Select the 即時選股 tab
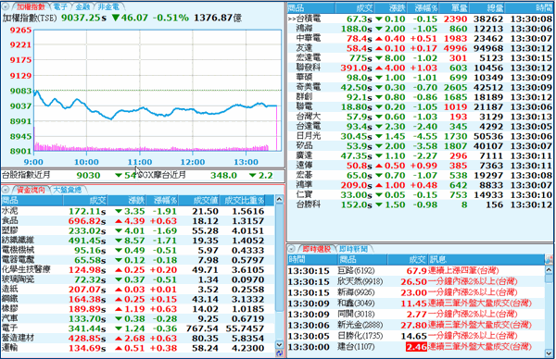 point(316,249)
